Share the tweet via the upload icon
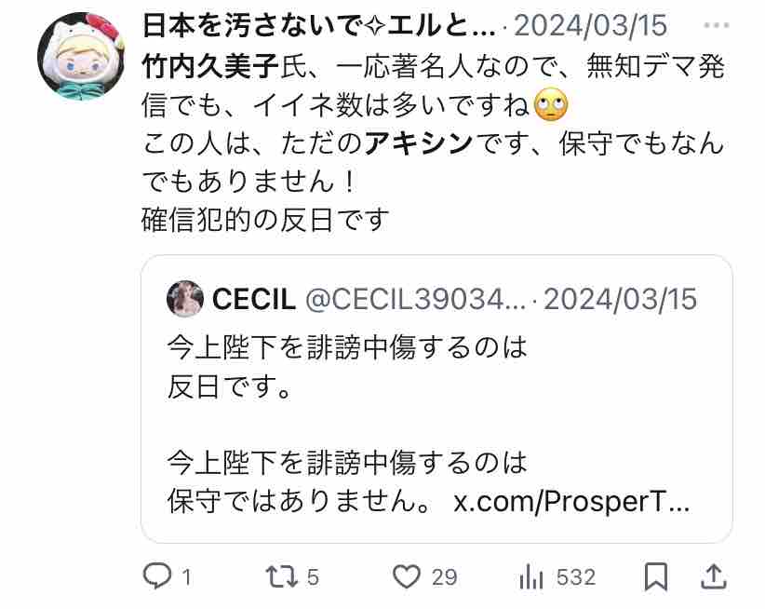 (x=714, y=576)
